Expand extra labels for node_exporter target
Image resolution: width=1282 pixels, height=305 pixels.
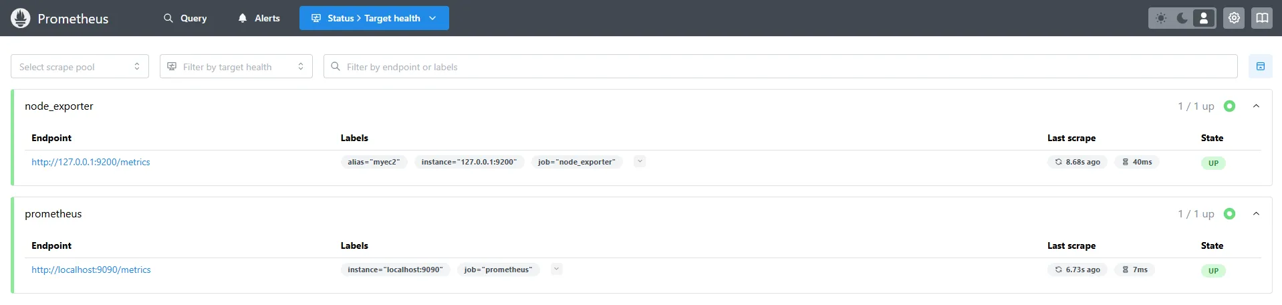click(x=640, y=161)
